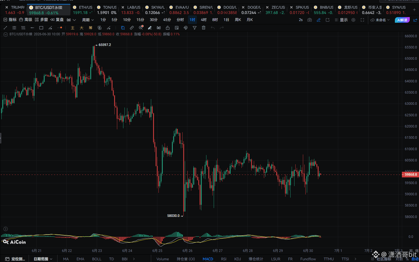
Task: Add a new symbol tab with plus
Action: [414, 10]
